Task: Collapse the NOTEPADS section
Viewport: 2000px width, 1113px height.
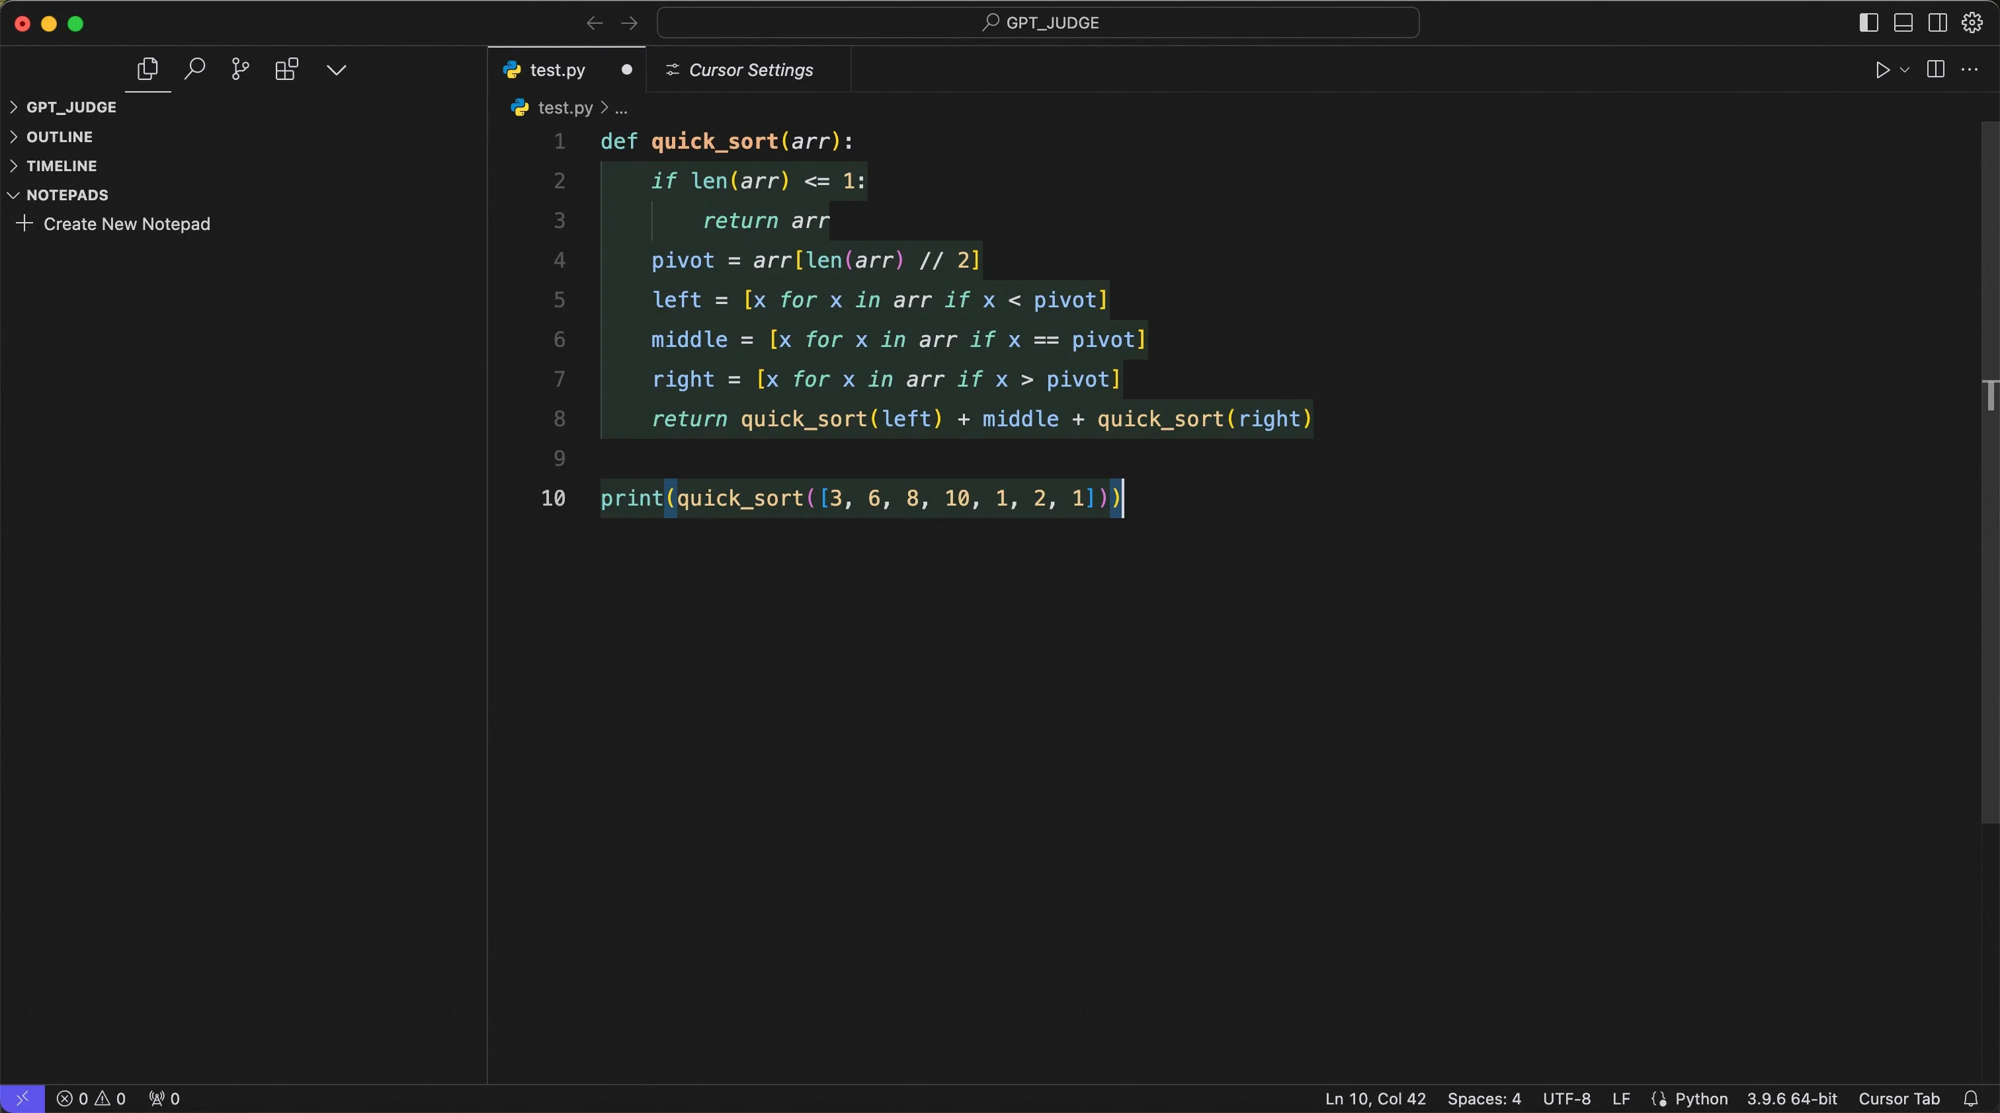Action: click(x=243, y=195)
